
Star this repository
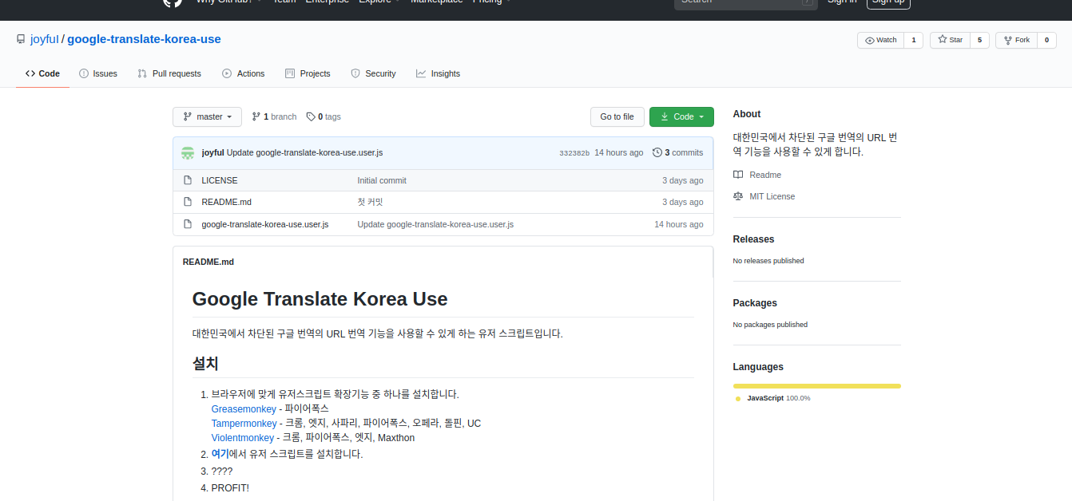(950, 40)
